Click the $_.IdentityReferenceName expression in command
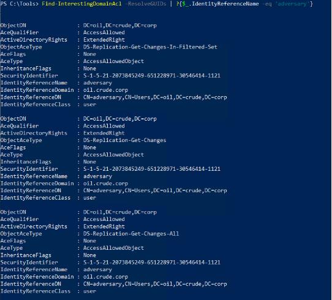 220,4
